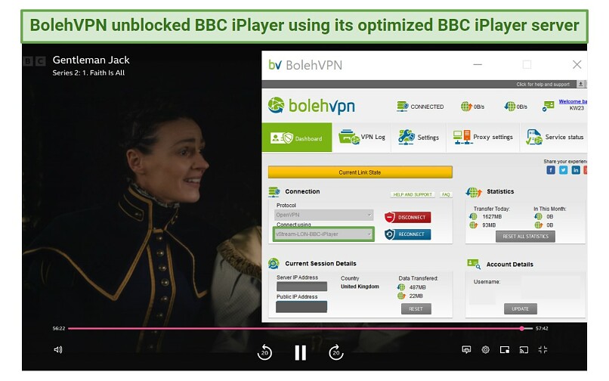Click the download speed globe icon
Viewport: 609px width, 381px height.
[509, 106]
